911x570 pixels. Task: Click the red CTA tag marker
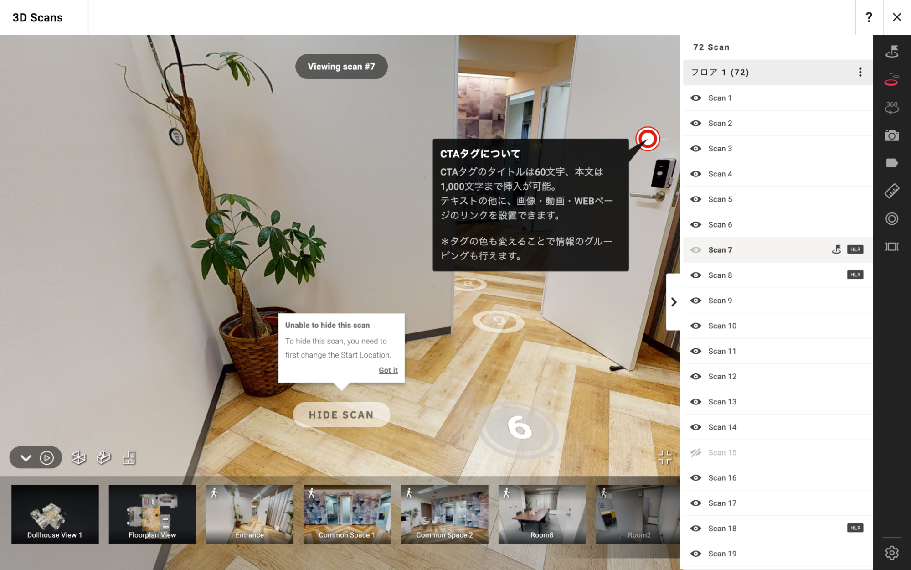coord(648,139)
